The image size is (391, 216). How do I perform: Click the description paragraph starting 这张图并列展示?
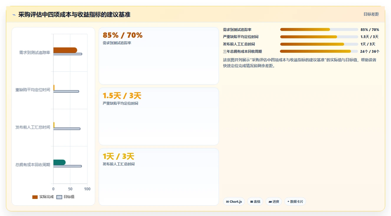pyautogui.click(x=300, y=63)
